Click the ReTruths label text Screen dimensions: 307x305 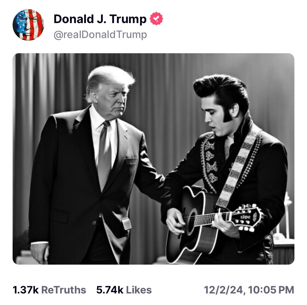pyautogui.click(x=64, y=290)
